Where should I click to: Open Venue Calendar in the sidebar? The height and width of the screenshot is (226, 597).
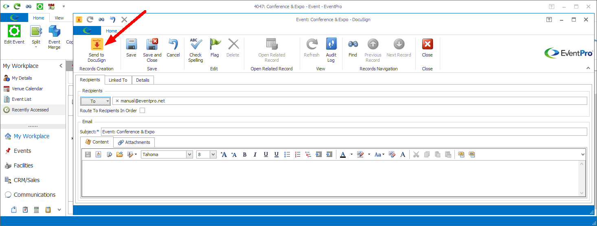click(x=27, y=89)
